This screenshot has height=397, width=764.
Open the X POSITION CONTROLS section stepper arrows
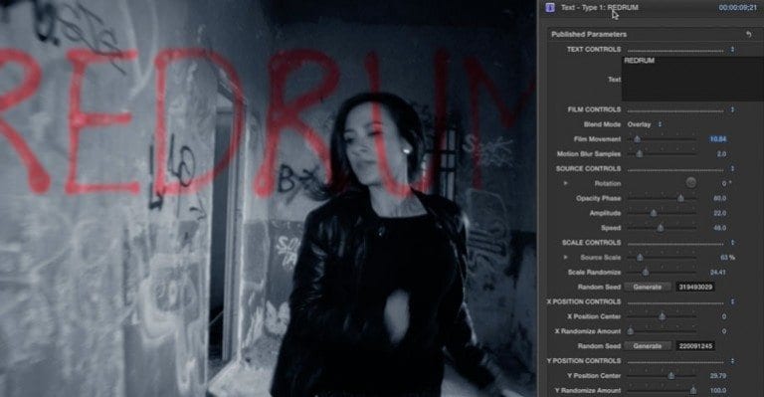732,302
